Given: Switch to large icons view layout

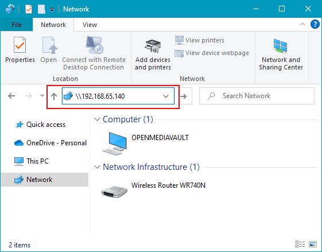Looking at the screenshot, I should pos(313,245).
